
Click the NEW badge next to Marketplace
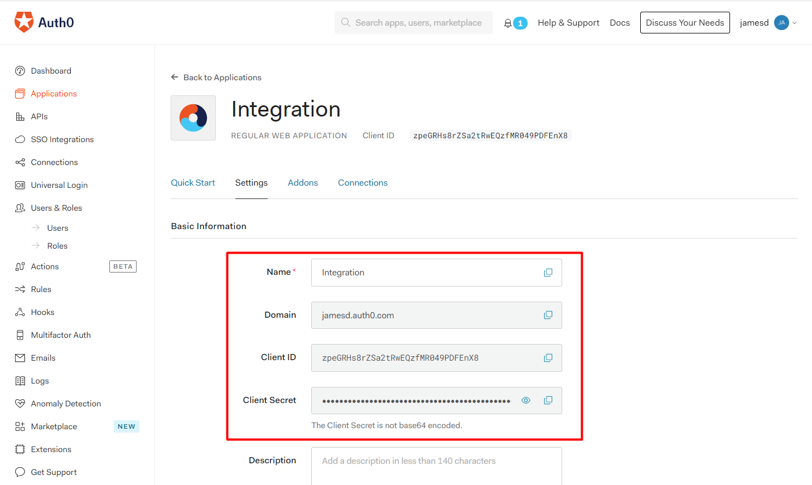[127, 426]
